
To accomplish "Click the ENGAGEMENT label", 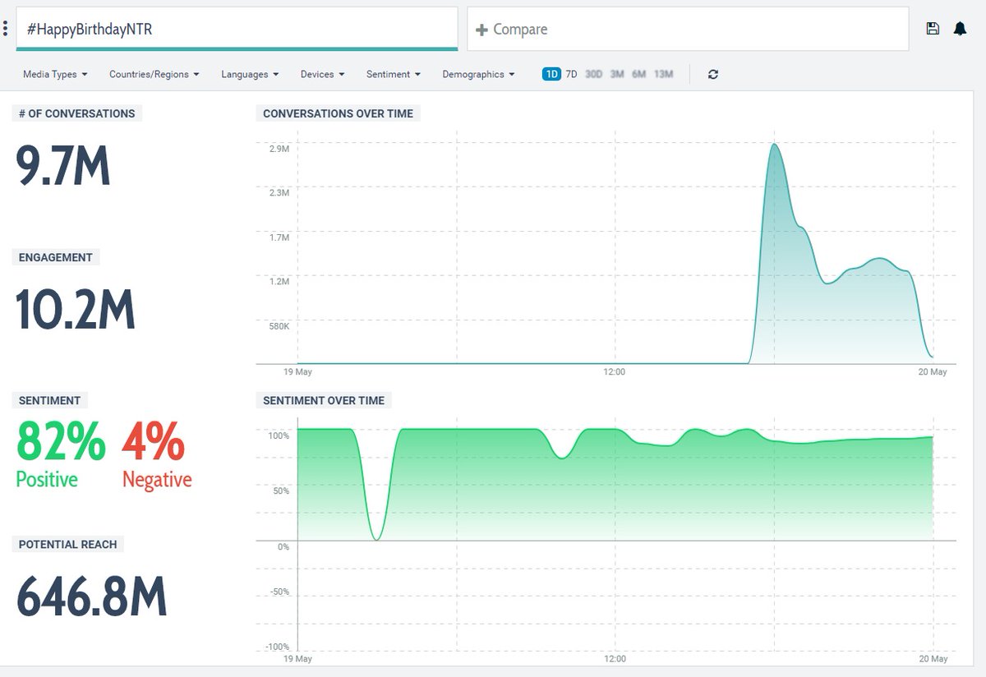I will tap(55, 257).
